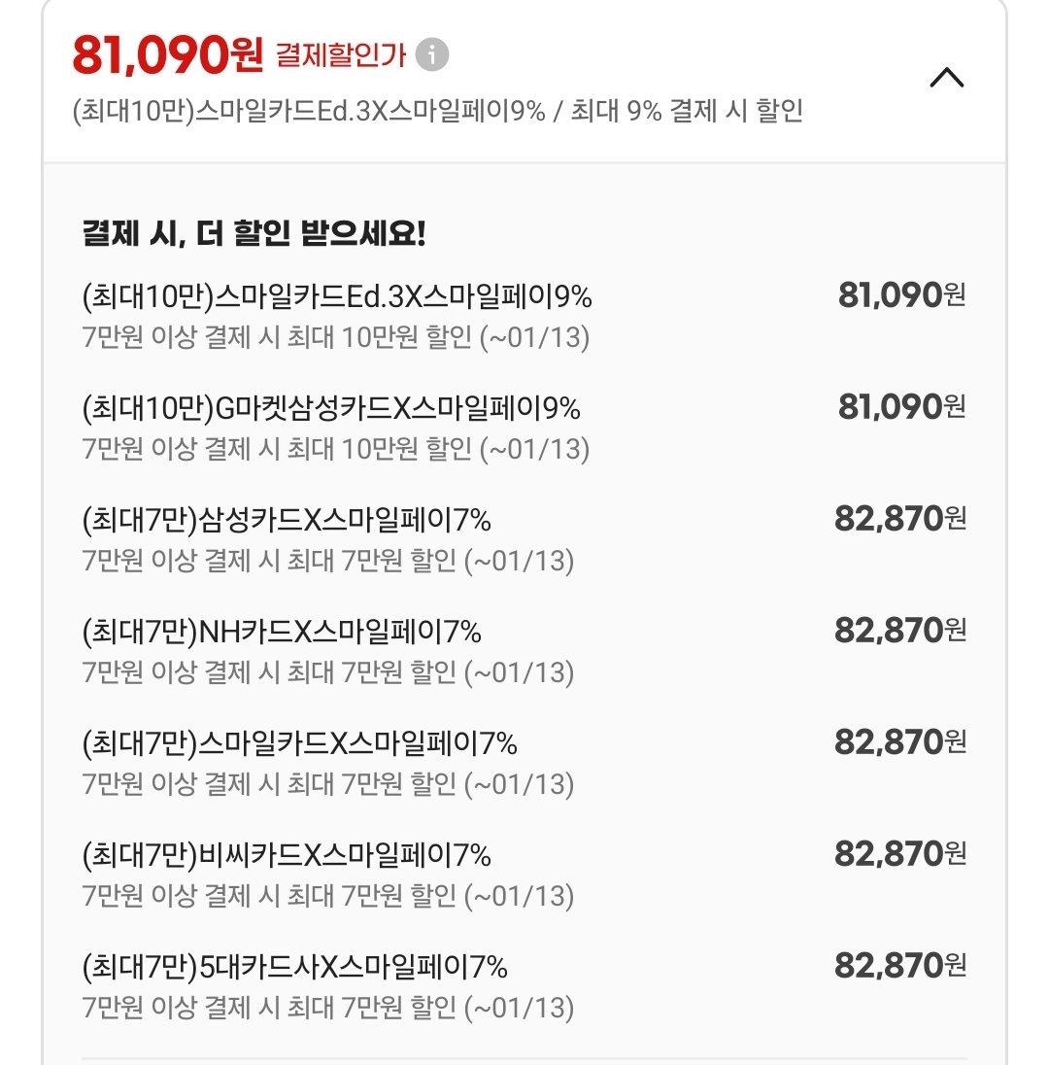
Task: Tap the 82,870원 price for the 5대카드사 row
Action: (899, 965)
